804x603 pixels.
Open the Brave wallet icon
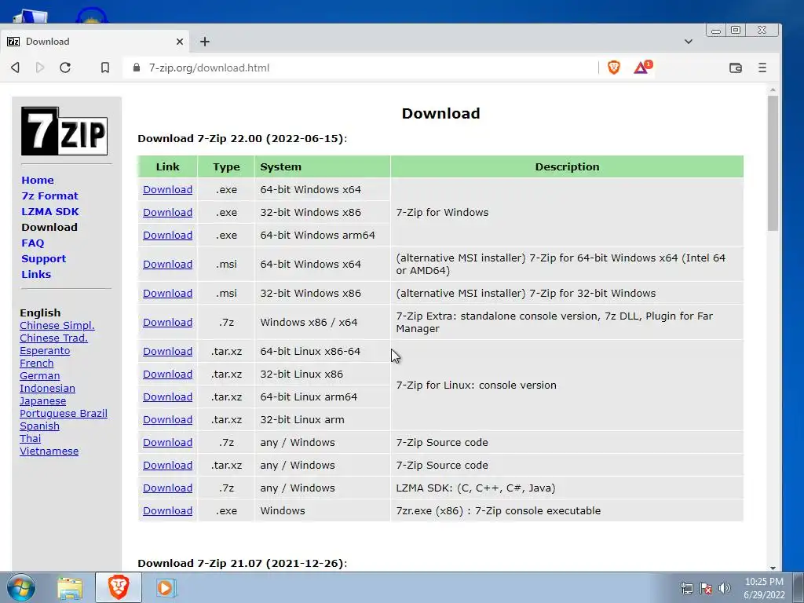coord(736,68)
